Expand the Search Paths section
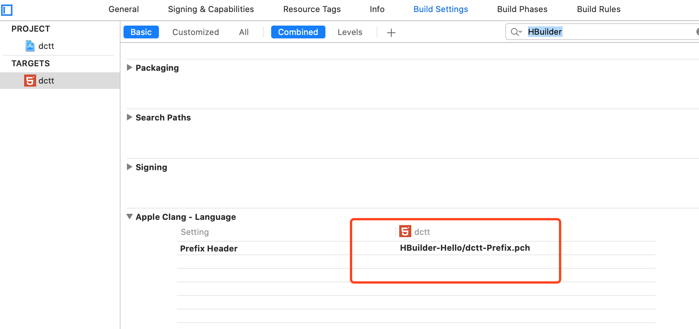699x329 pixels. pos(130,117)
